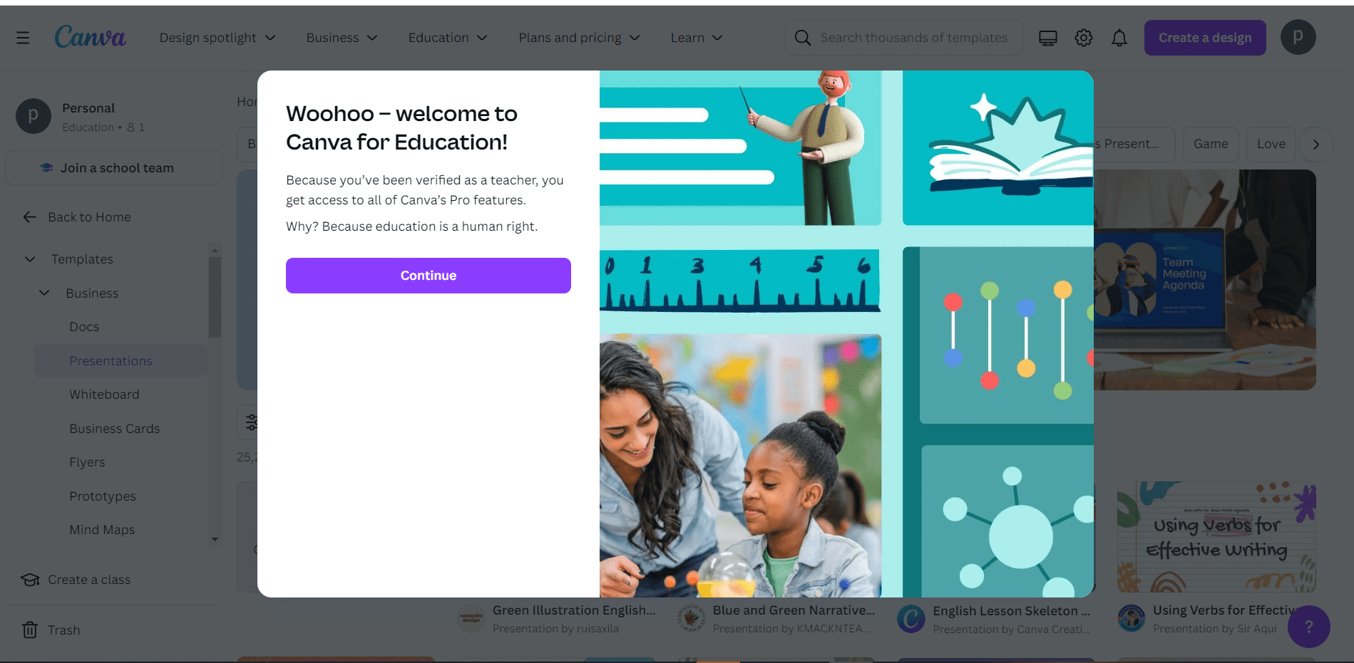Click the Continue button
The height and width of the screenshot is (663, 1354).
tap(429, 276)
